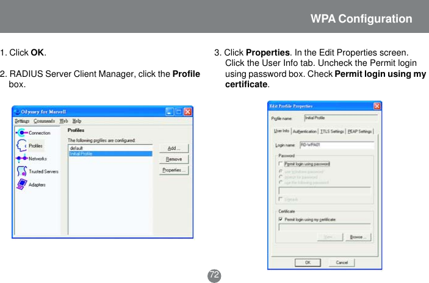Toggle Permit login using password checkbox
The height and width of the screenshot is (283, 429).
pyautogui.click(x=281, y=163)
